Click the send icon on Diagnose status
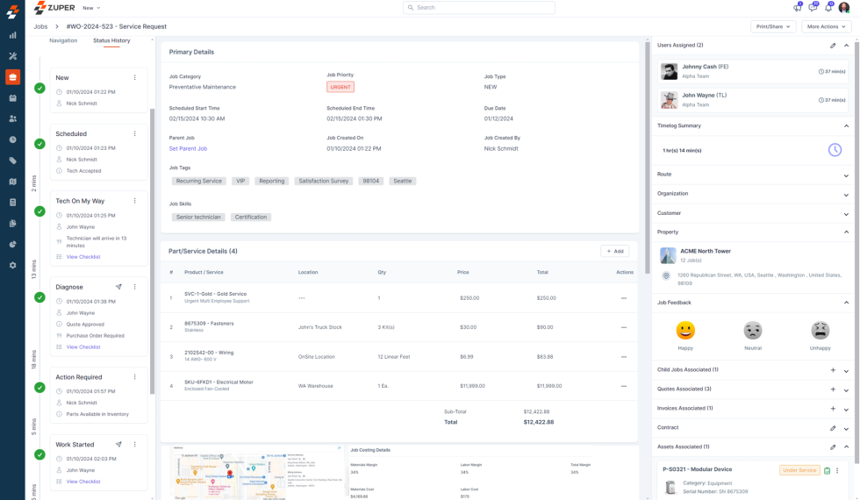Viewport: 860px width, 500px height. click(118, 287)
